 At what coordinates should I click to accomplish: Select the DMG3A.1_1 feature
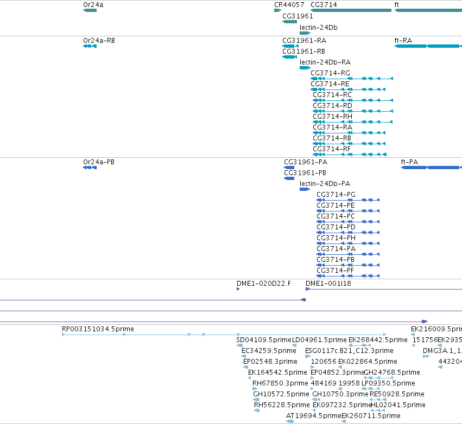(426, 356)
